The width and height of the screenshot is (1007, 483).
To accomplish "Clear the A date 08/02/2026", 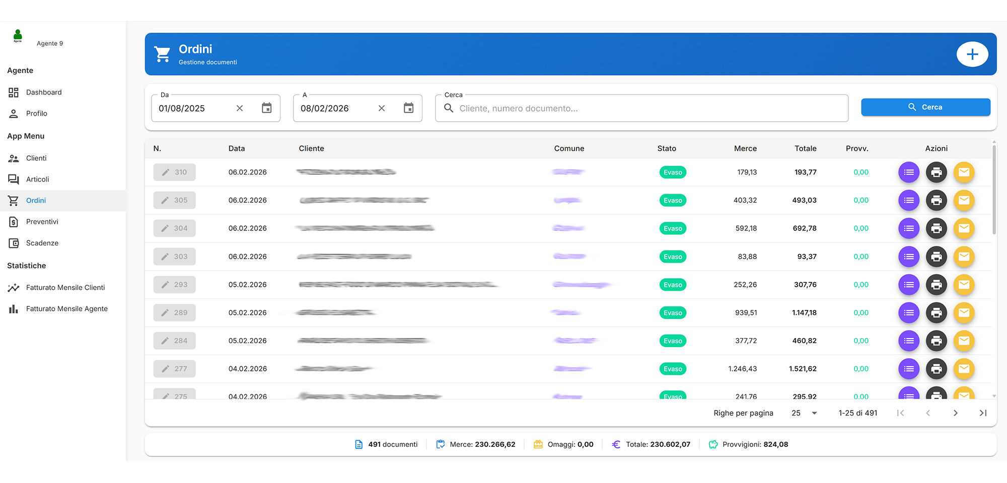I will point(382,108).
